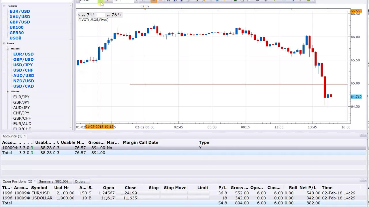369x207 pixels.
Task: Choose USD/CHF under Majors
Action: click(x=23, y=70)
